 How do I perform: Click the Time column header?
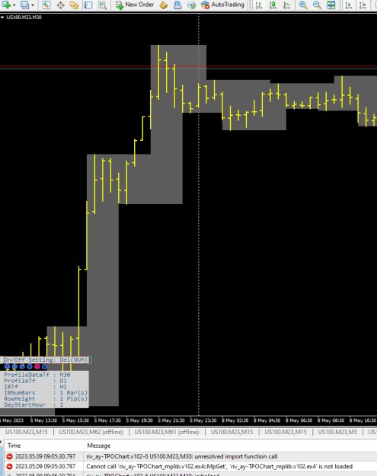[44, 446]
